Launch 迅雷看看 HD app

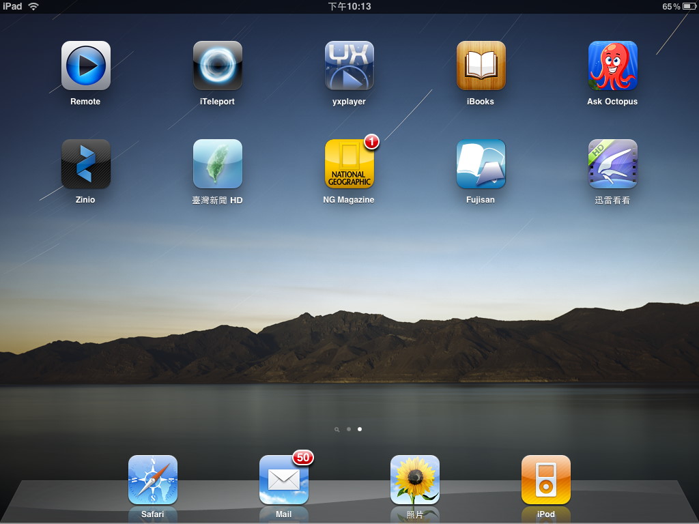pos(612,164)
